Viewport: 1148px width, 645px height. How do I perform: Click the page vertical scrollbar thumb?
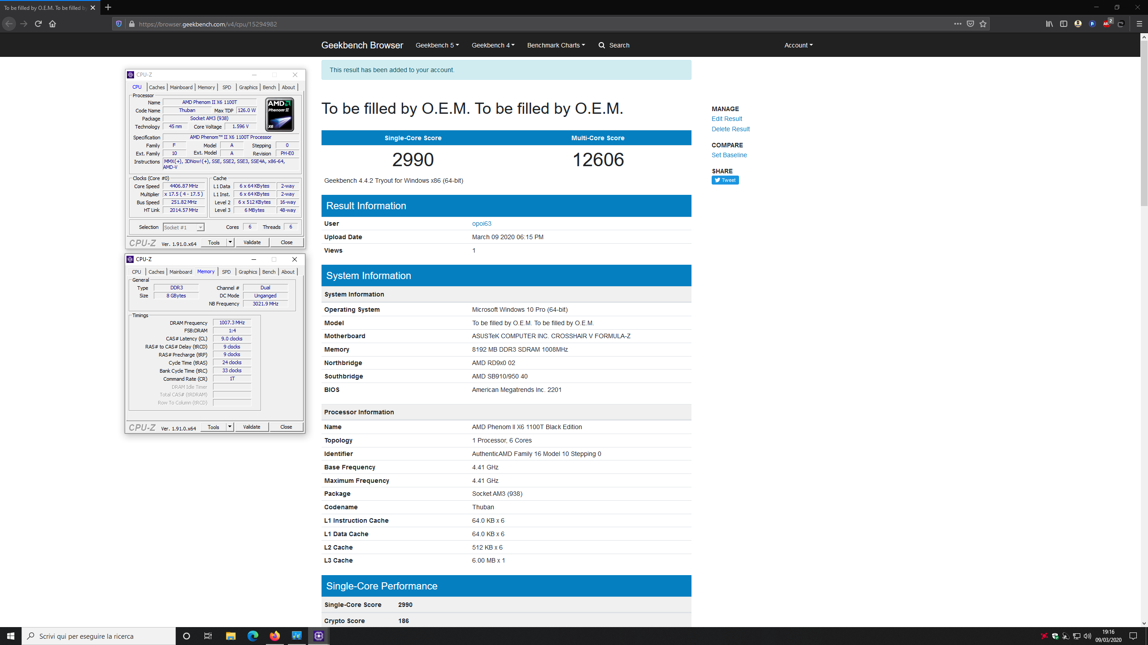(x=1144, y=123)
